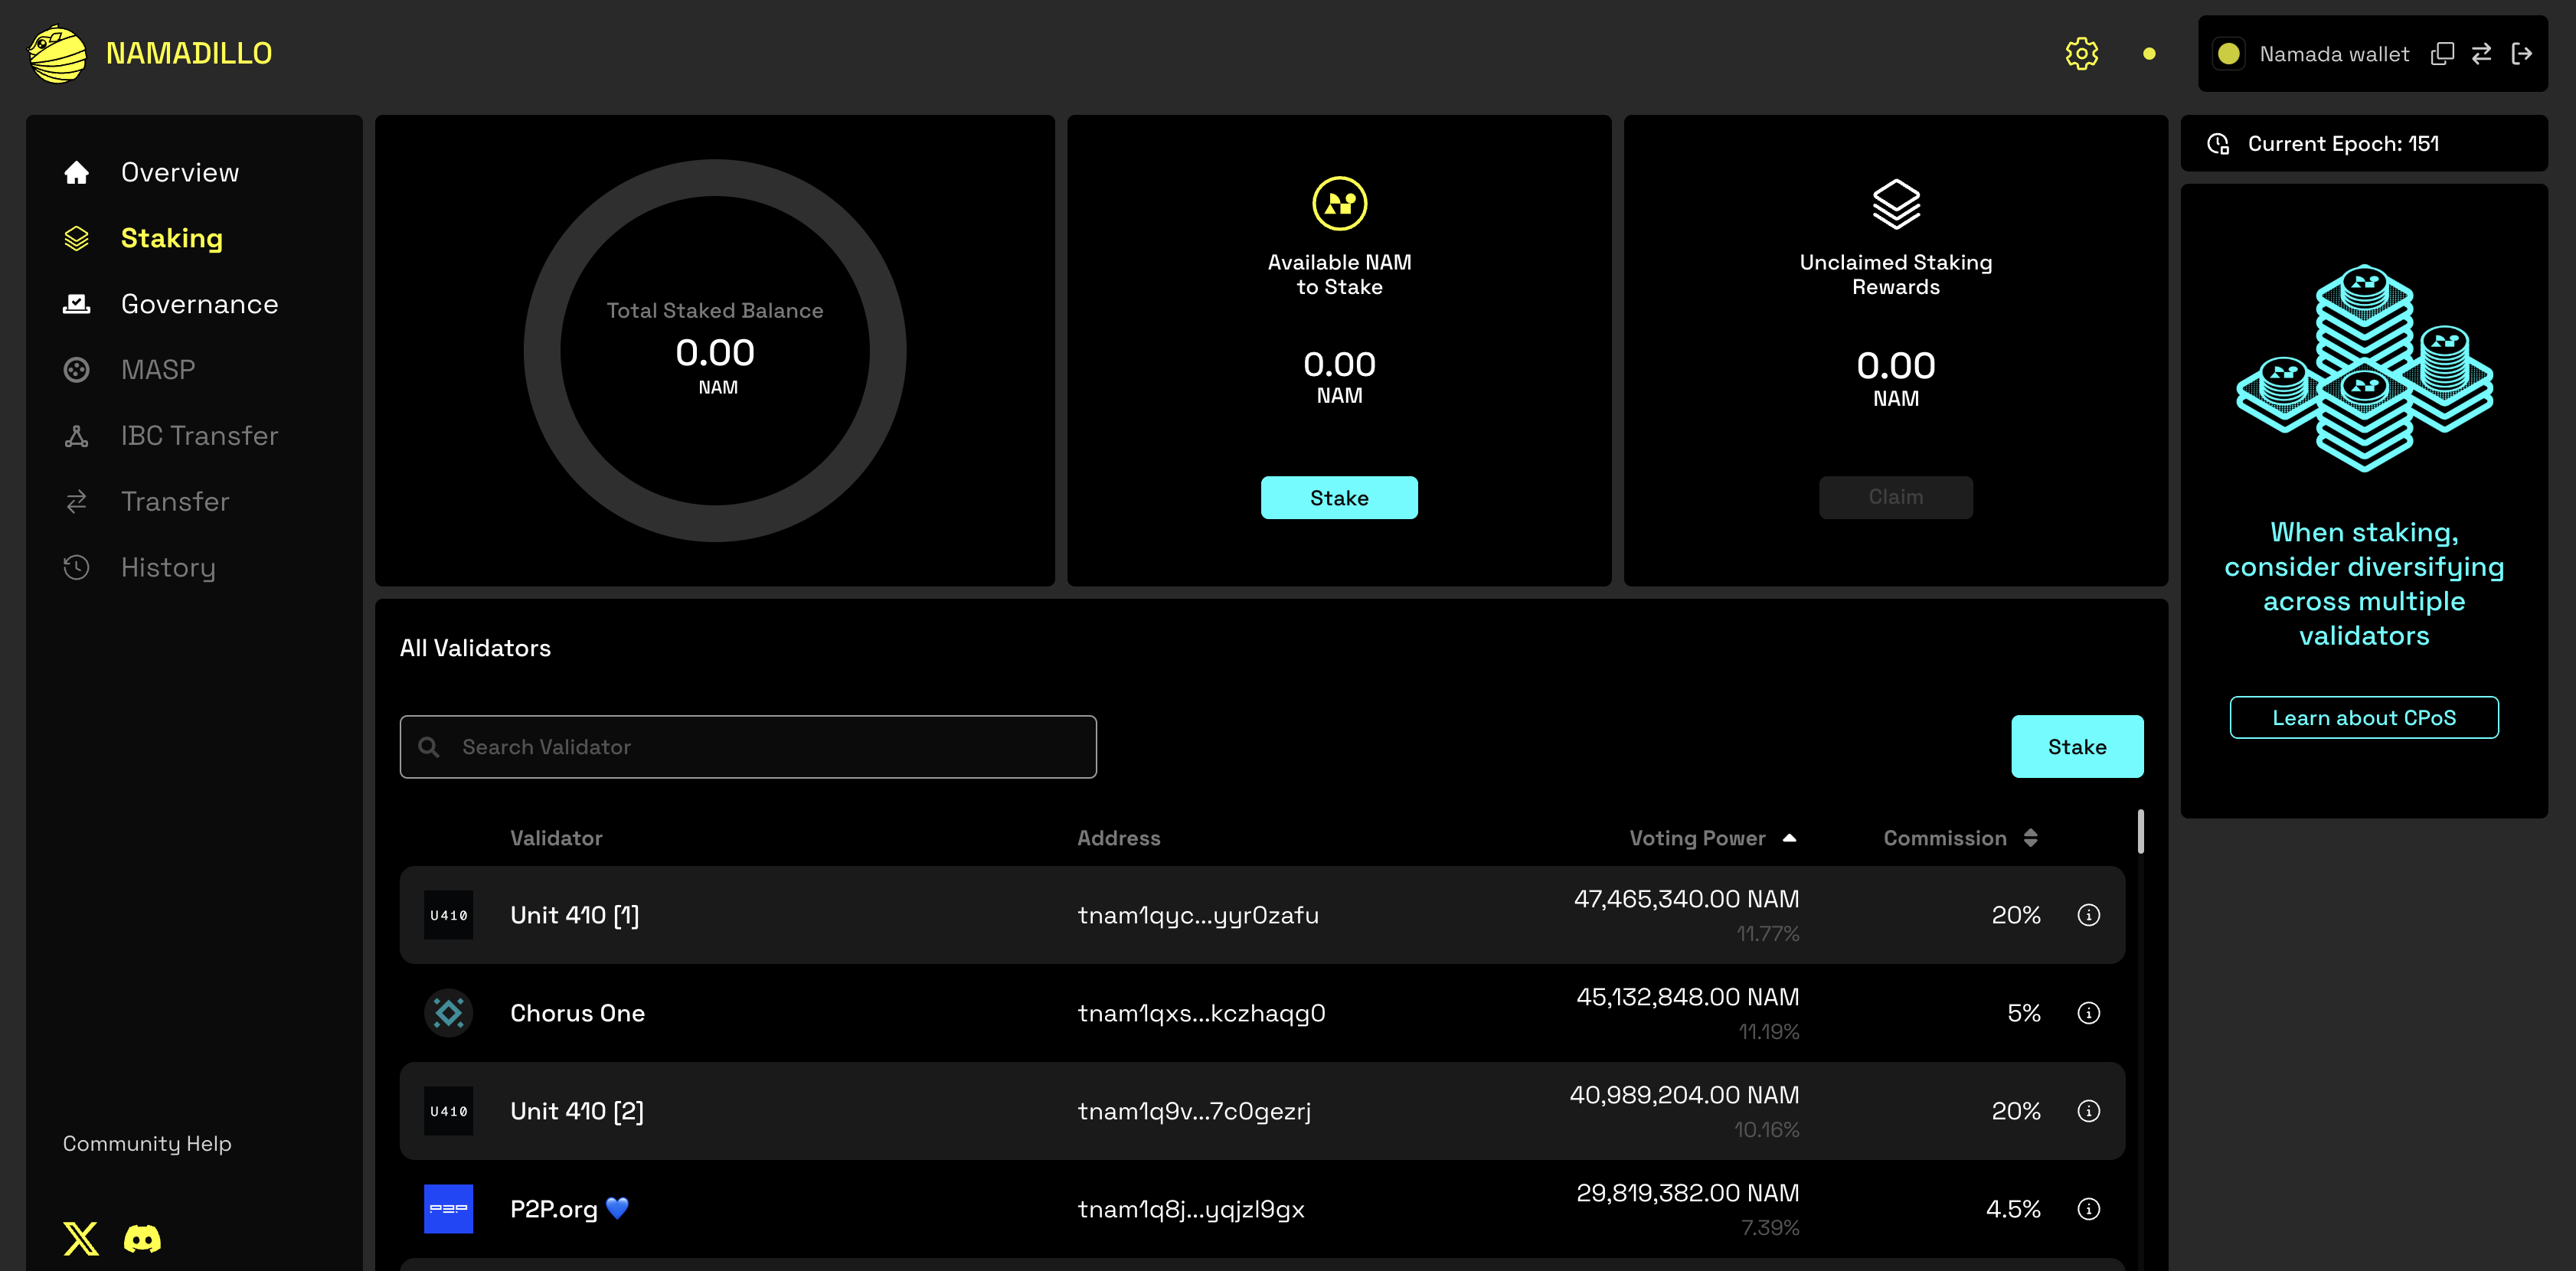The width and height of the screenshot is (2576, 1271).
Task: Click the All Validators heading
Action: click(x=475, y=648)
